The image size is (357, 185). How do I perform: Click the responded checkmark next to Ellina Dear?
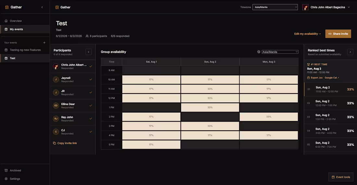(x=91, y=105)
